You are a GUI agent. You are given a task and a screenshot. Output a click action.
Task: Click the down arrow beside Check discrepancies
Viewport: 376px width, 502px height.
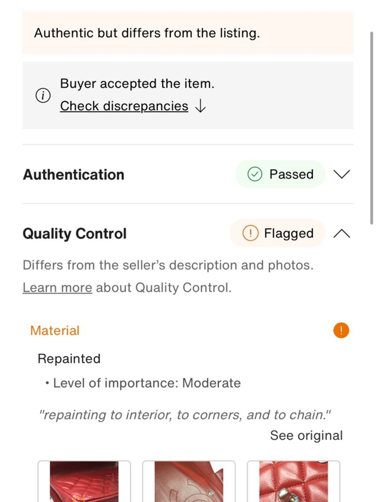pyautogui.click(x=200, y=106)
